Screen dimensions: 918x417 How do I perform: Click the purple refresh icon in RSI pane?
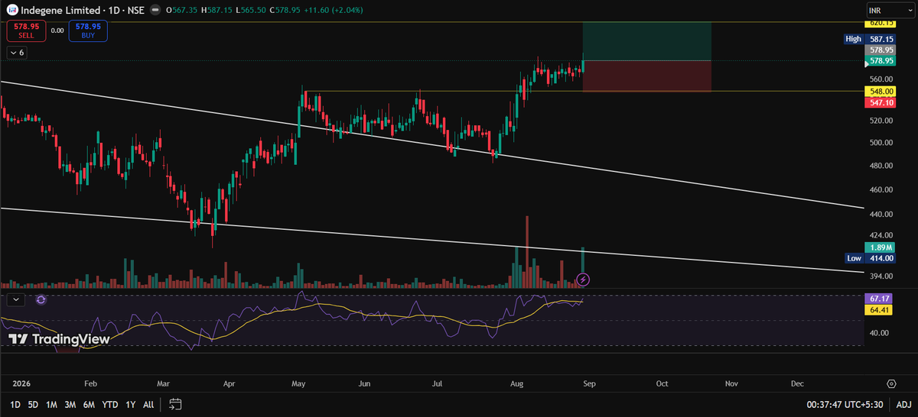41,300
